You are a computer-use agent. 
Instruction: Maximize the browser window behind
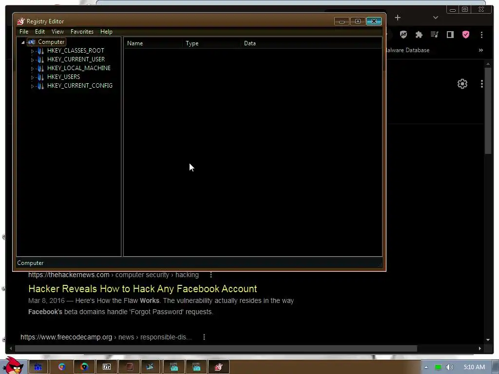[465, 10]
